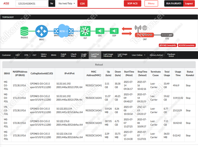198x147 pixels.
Task: Click the 59.62 GB total usage cell
Action: click(x=167, y=98)
